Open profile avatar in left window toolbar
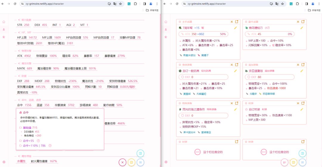Screen dimensions: 322x167 151,4
